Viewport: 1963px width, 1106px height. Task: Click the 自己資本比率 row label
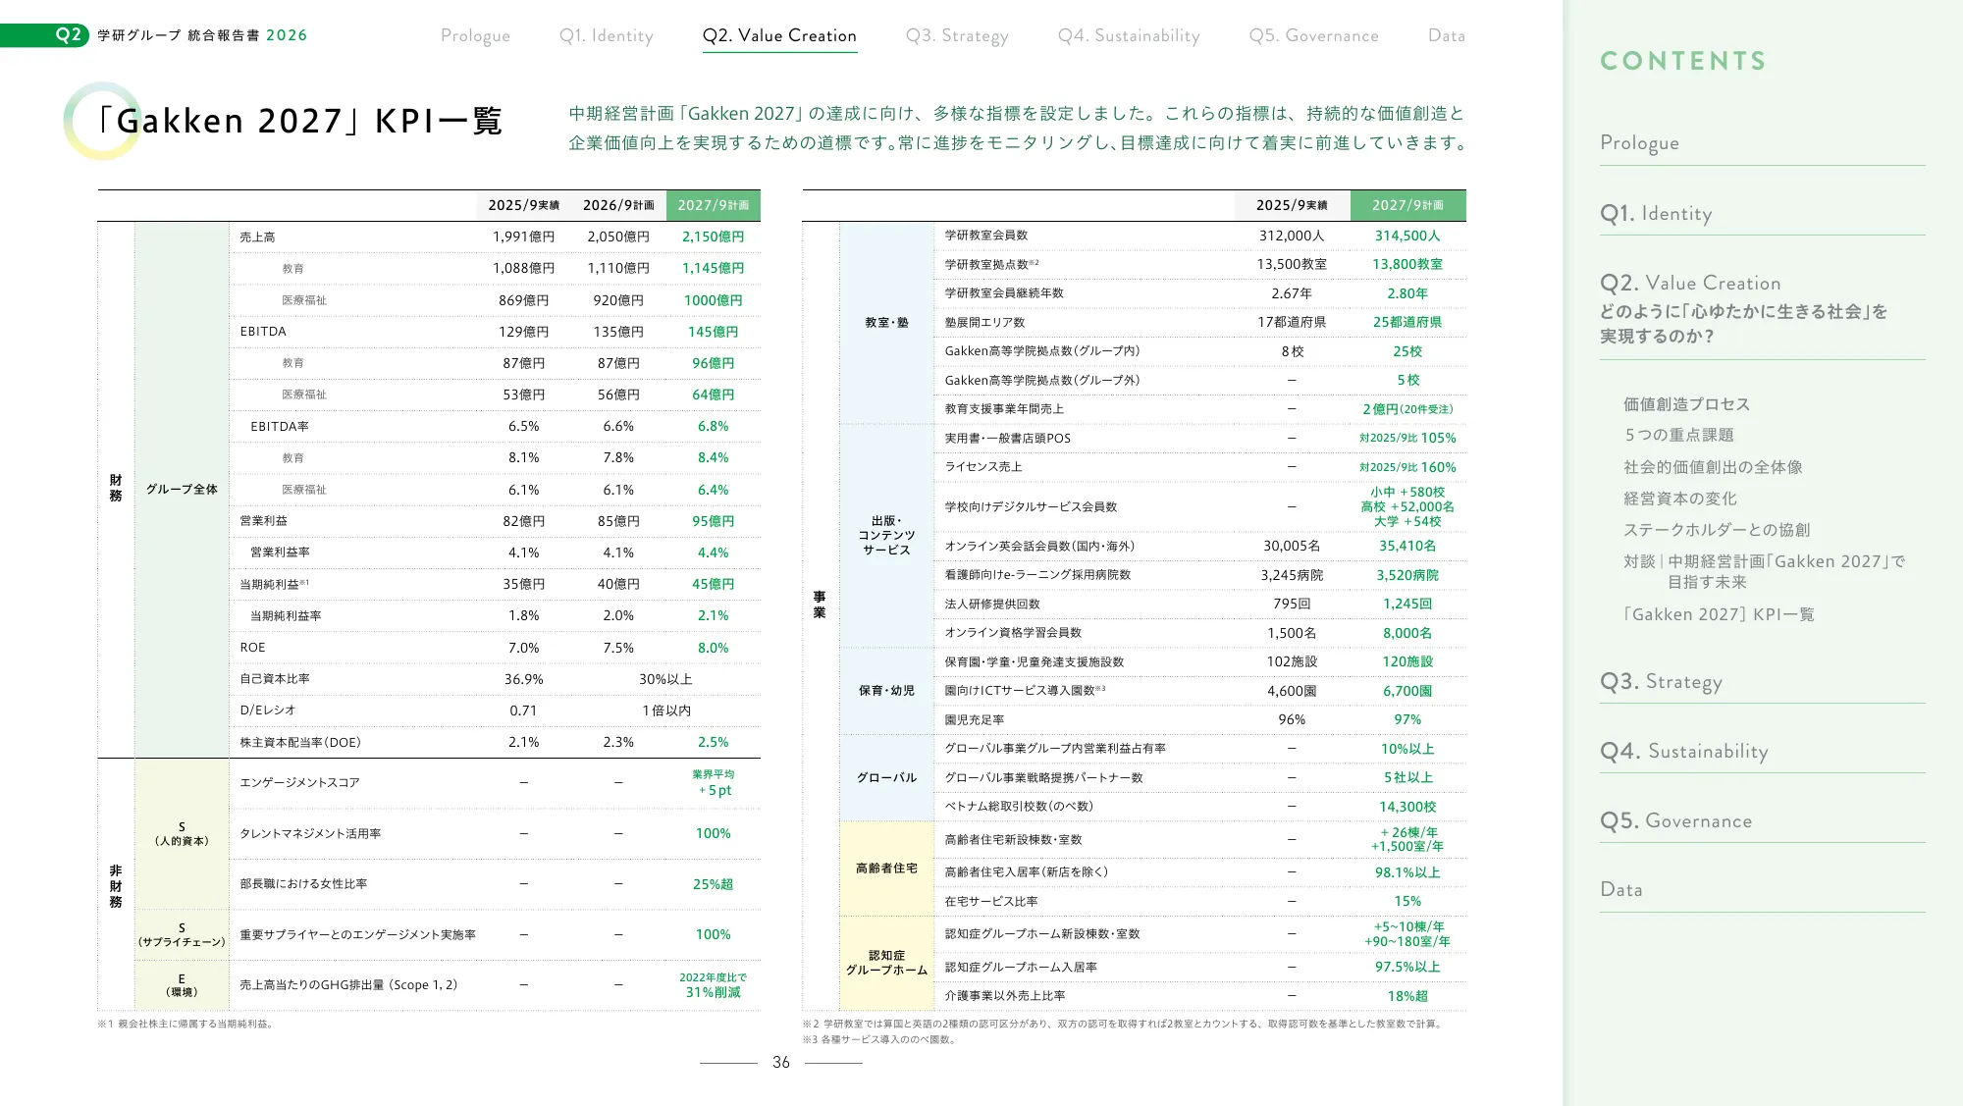coord(275,679)
